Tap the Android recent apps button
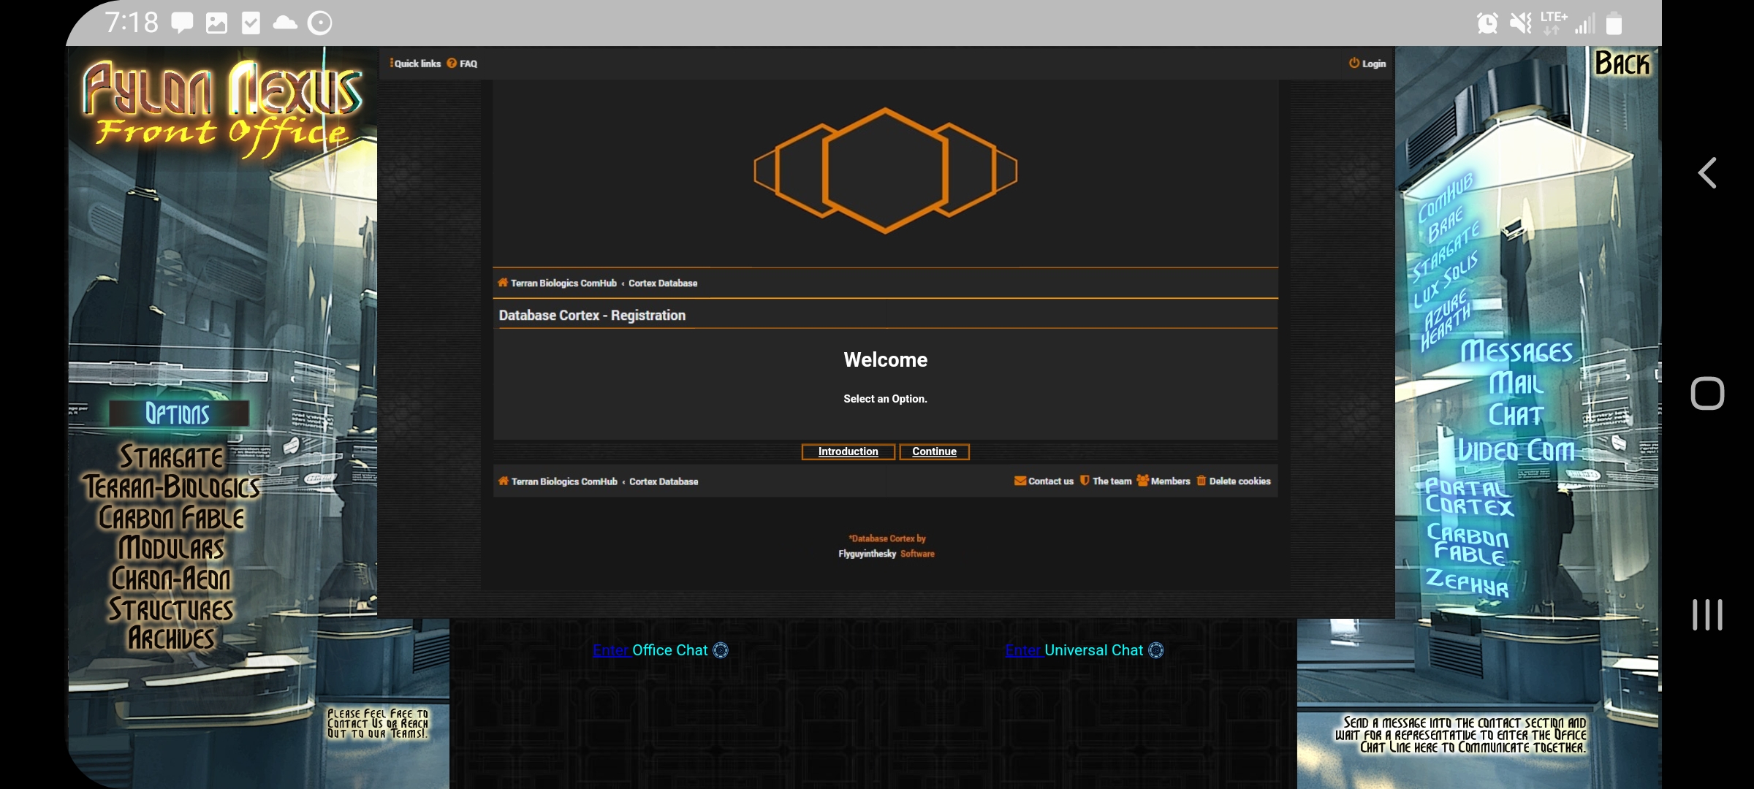Screen dimensions: 1754x789 [x=1707, y=614]
